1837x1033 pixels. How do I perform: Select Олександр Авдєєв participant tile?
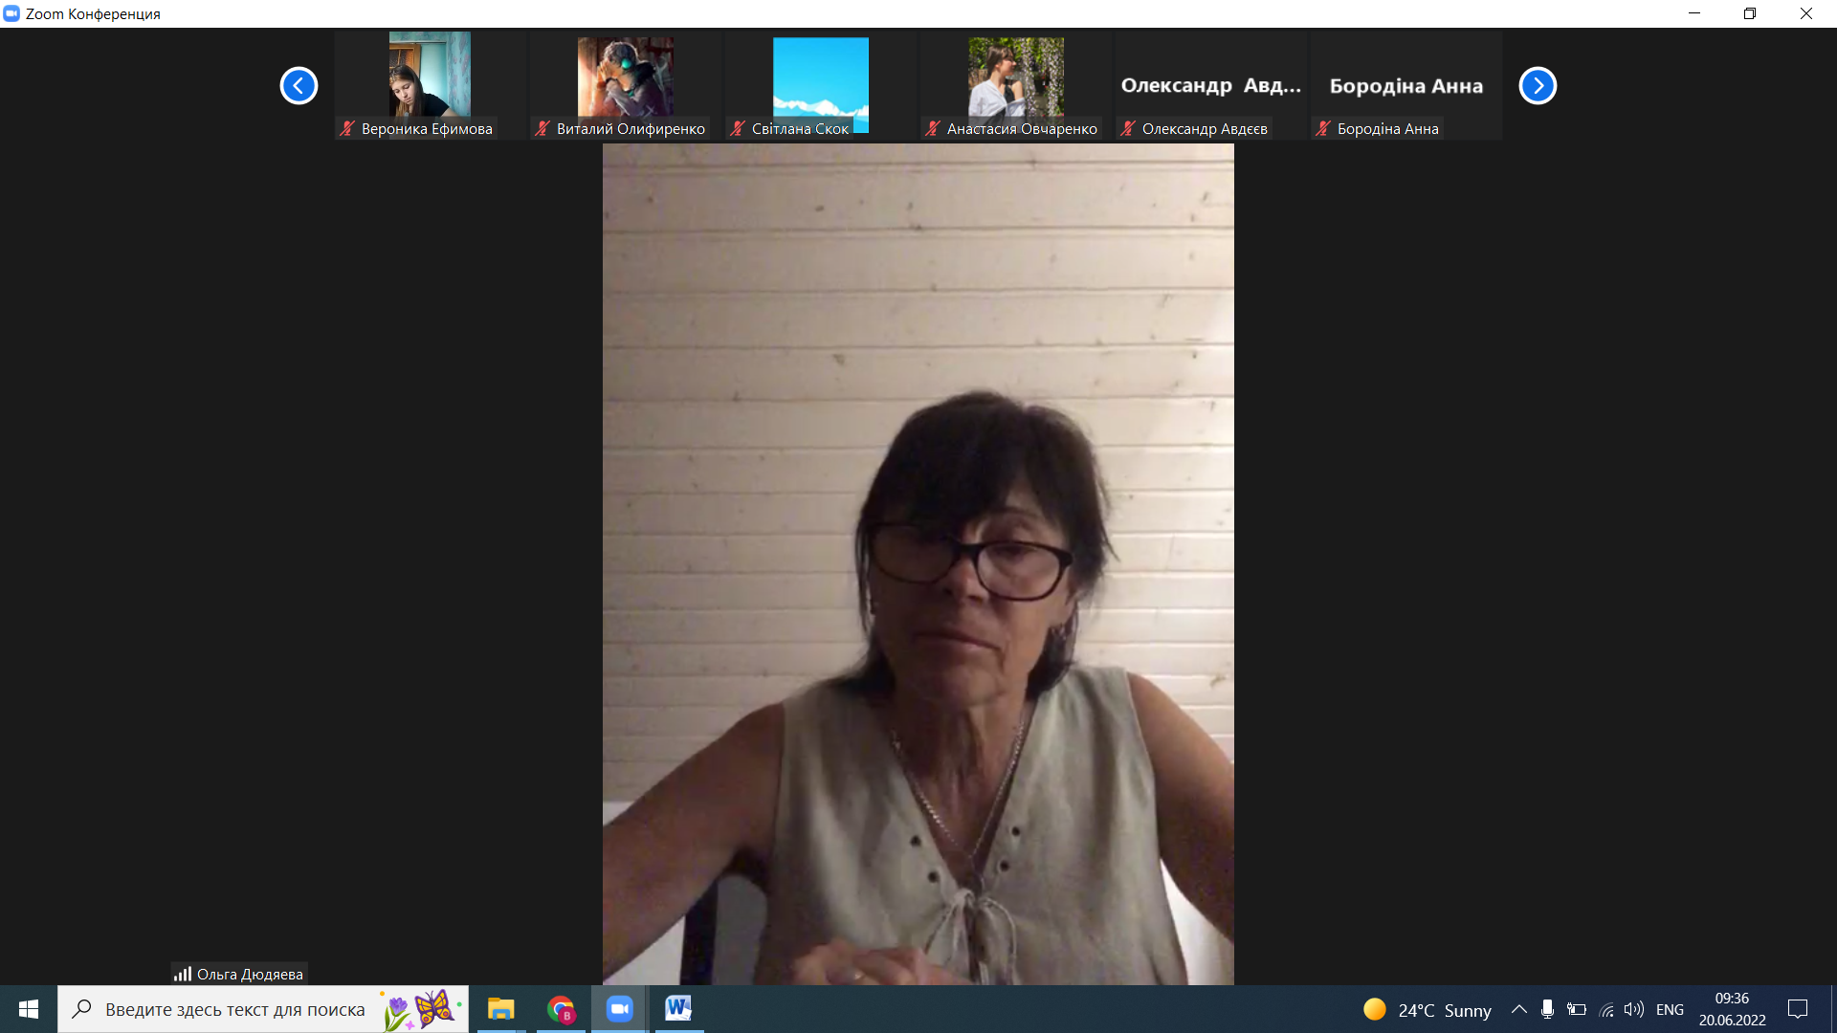tap(1210, 85)
